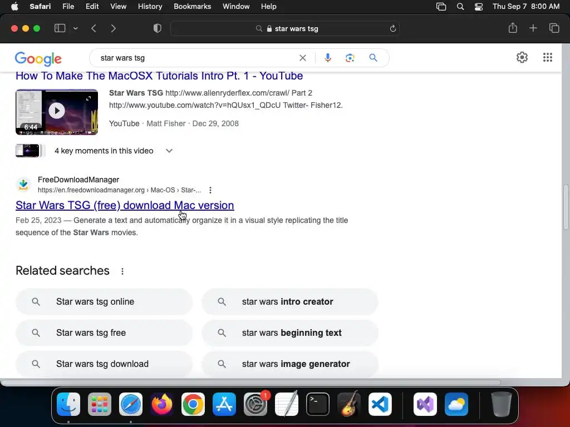Reload the current page
The image size is (570, 427).
(x=392, y=28)
